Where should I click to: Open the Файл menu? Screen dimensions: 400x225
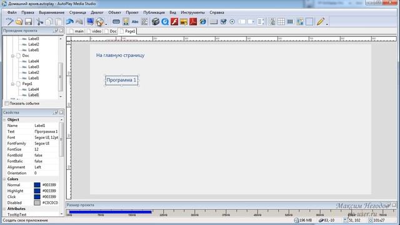12,12
